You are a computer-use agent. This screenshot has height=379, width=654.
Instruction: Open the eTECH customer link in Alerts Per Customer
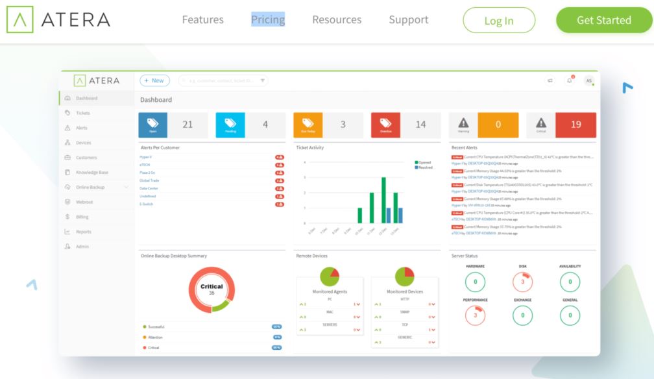point(145,165)
